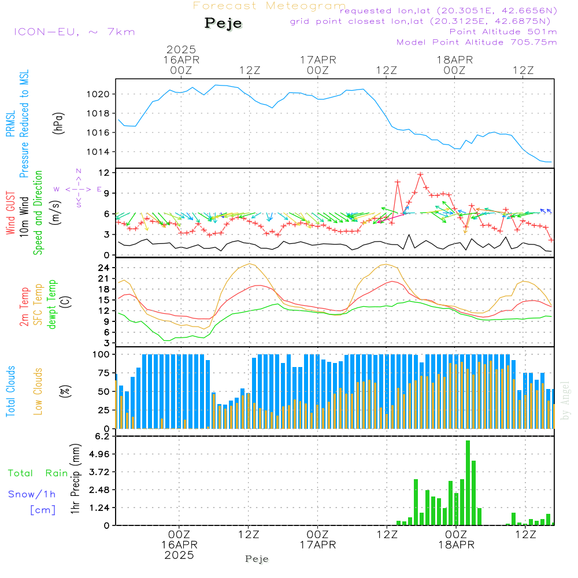Click the PRMSL axis label

point(10,124)
